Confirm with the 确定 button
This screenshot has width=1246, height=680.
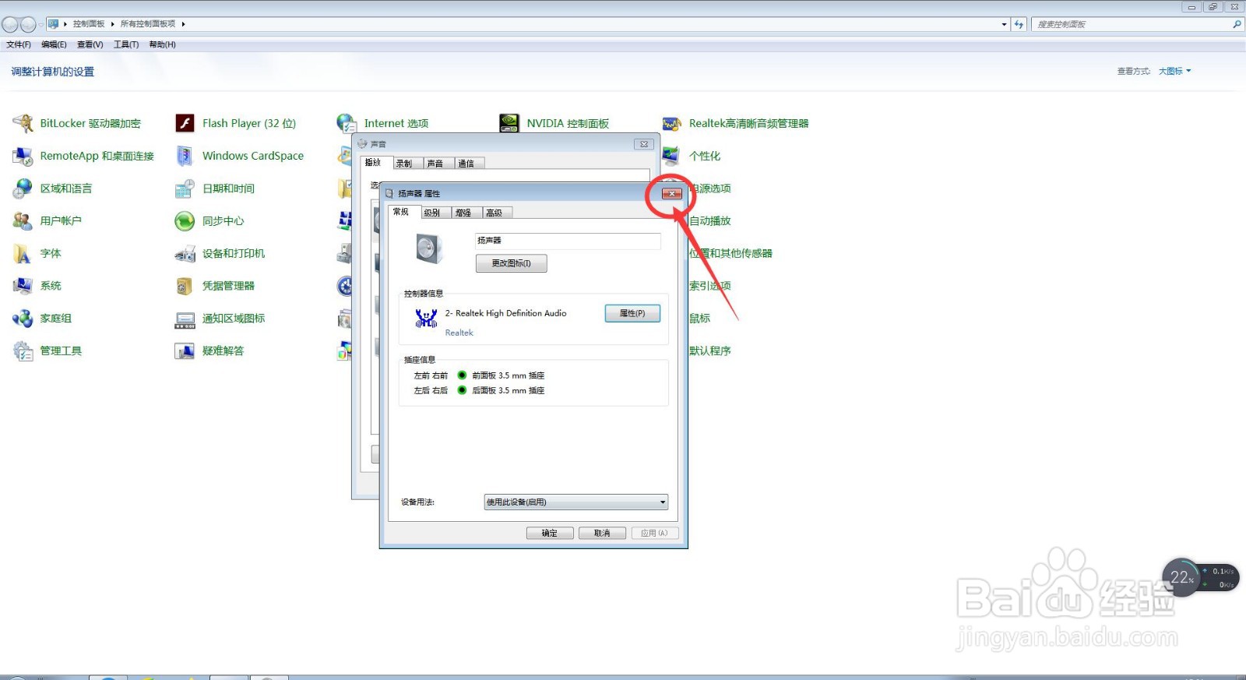pos(550,534)
